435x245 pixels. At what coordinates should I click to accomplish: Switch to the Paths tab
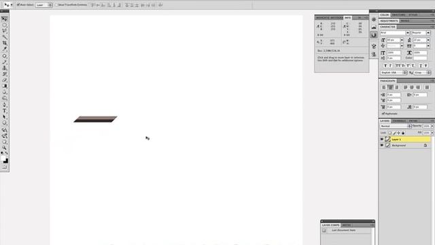413,121
